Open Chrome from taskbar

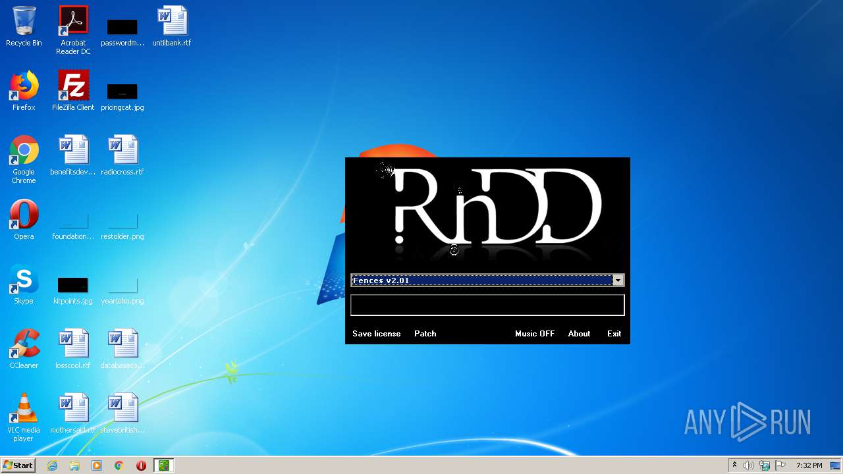pos(119,465)
